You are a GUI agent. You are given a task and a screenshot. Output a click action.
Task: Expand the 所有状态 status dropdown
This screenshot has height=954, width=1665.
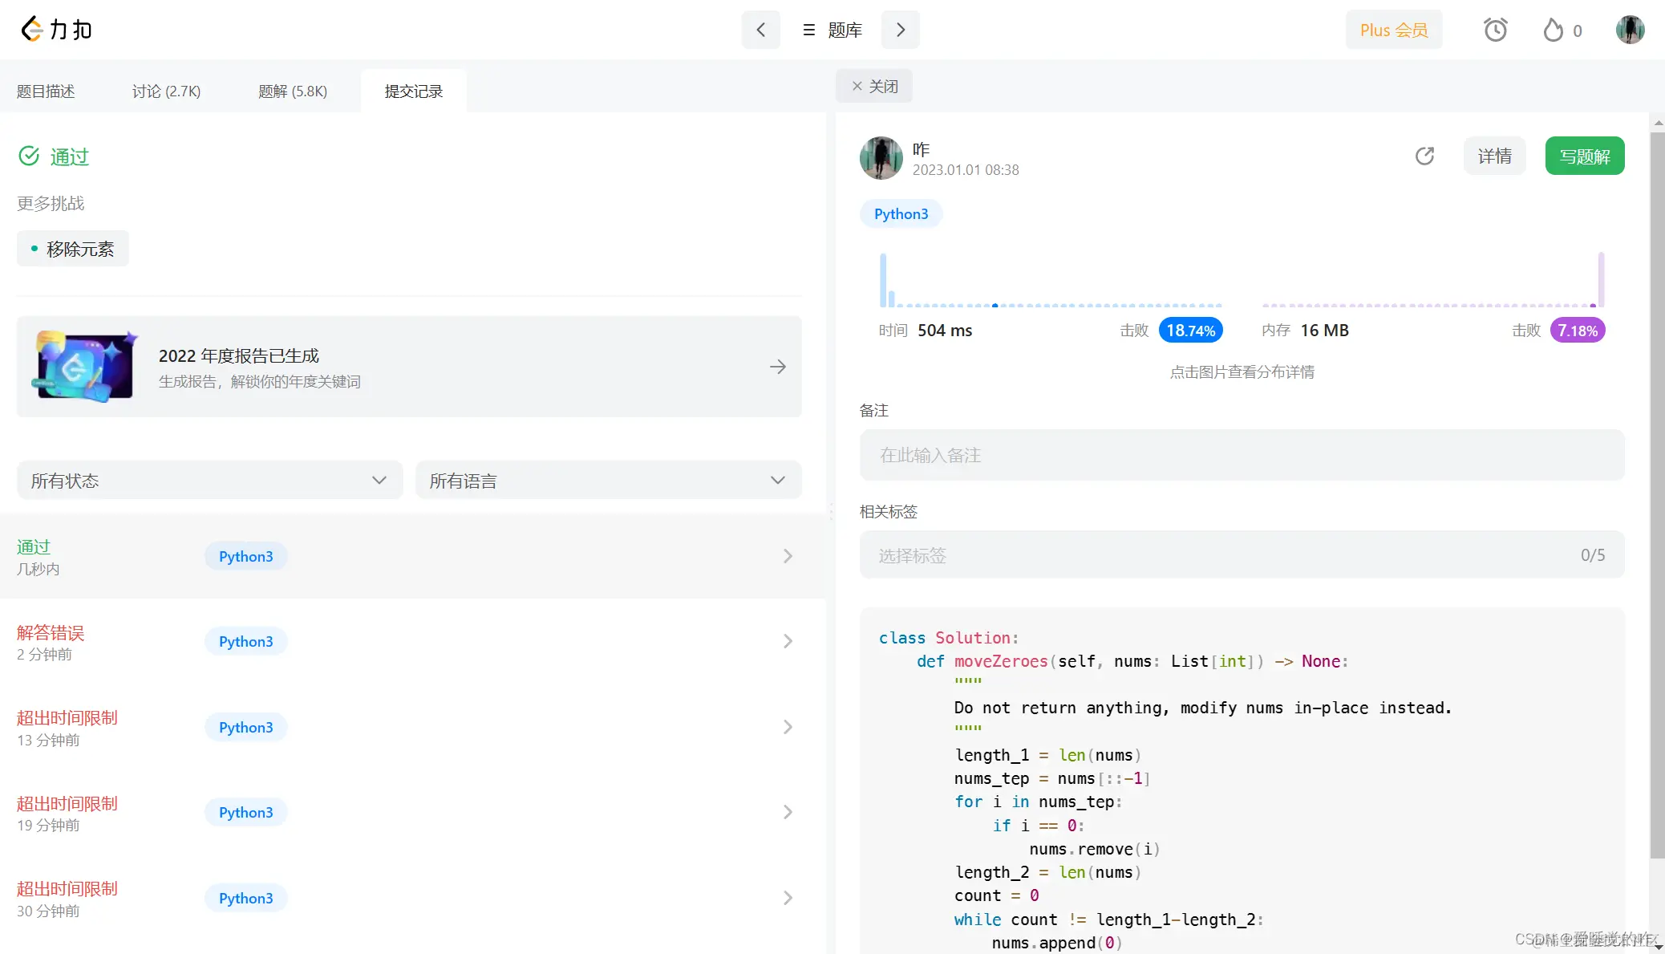click(209, 480)
